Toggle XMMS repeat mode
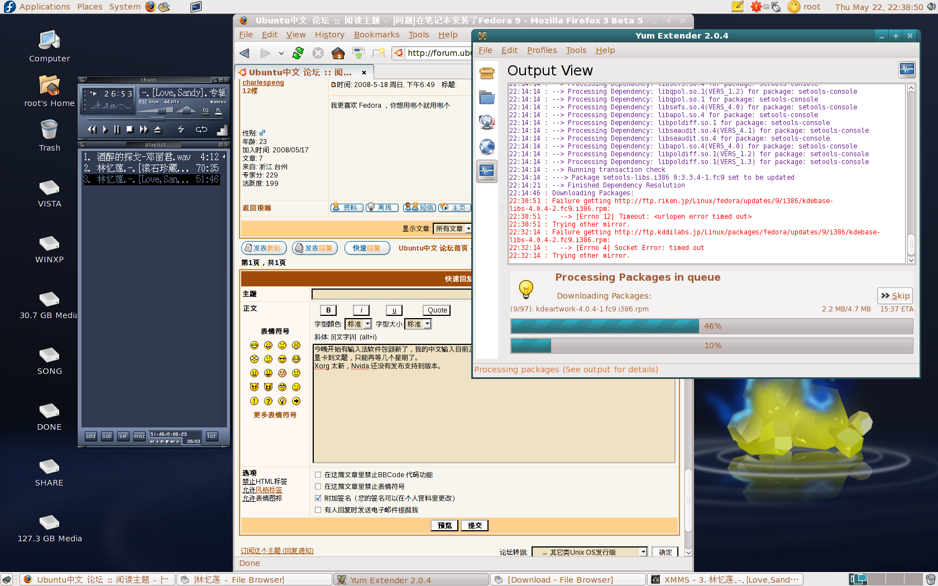Image resolution: width=938 pixels, height=586 pixels. tap(202, 129)
